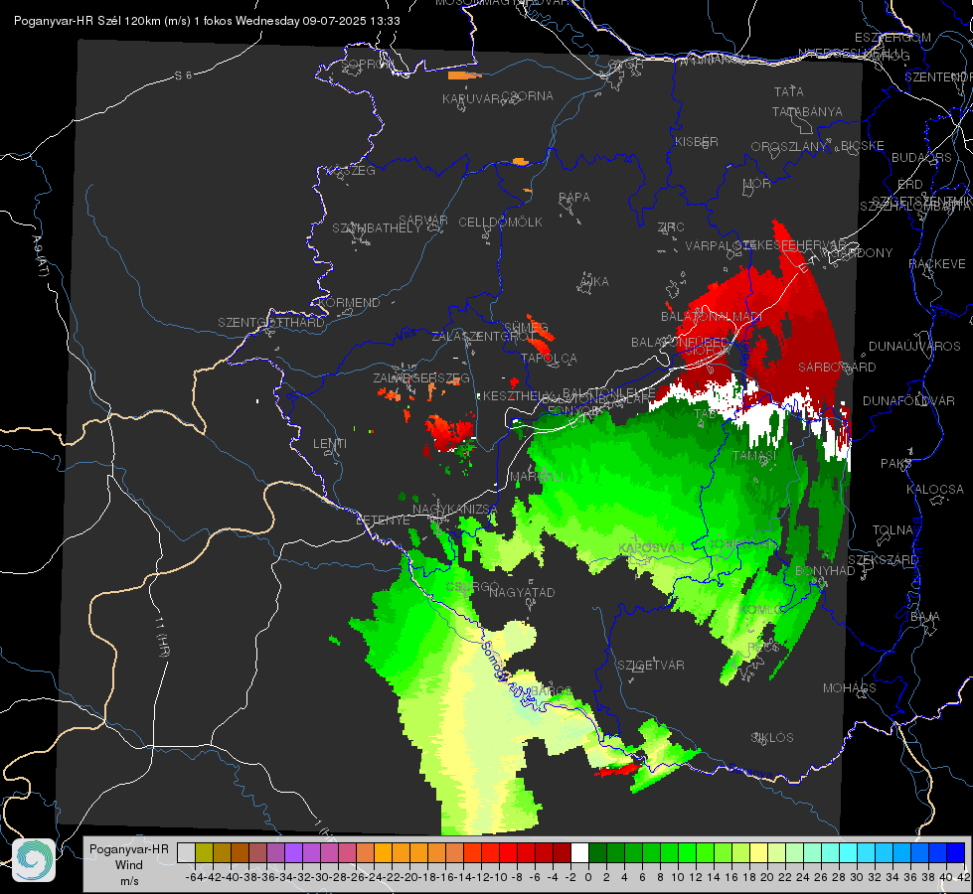Click the legend label Poganyvar-HR Wind m/s
The width and height of the screenshot is (973, 894).
(x=129, y=864)
